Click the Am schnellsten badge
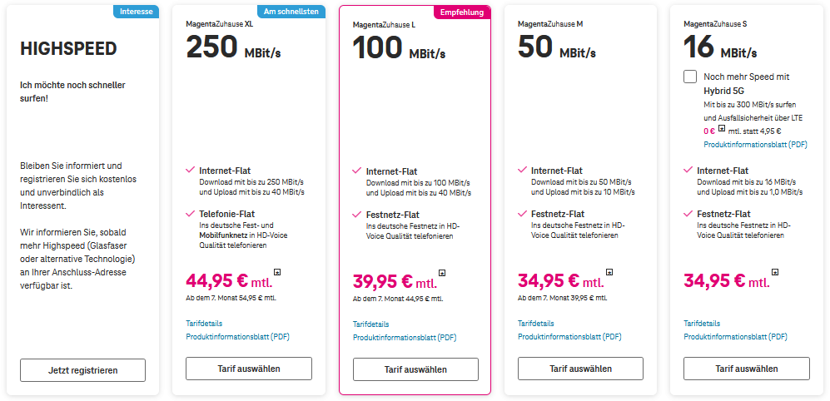Screen dimensions: 830x401 pos(291,12)
